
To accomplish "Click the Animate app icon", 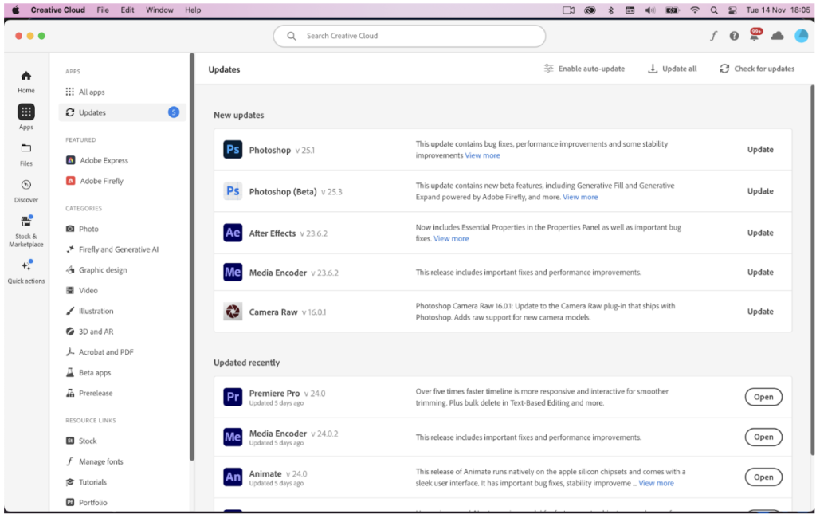I will (x=233, y=477).
